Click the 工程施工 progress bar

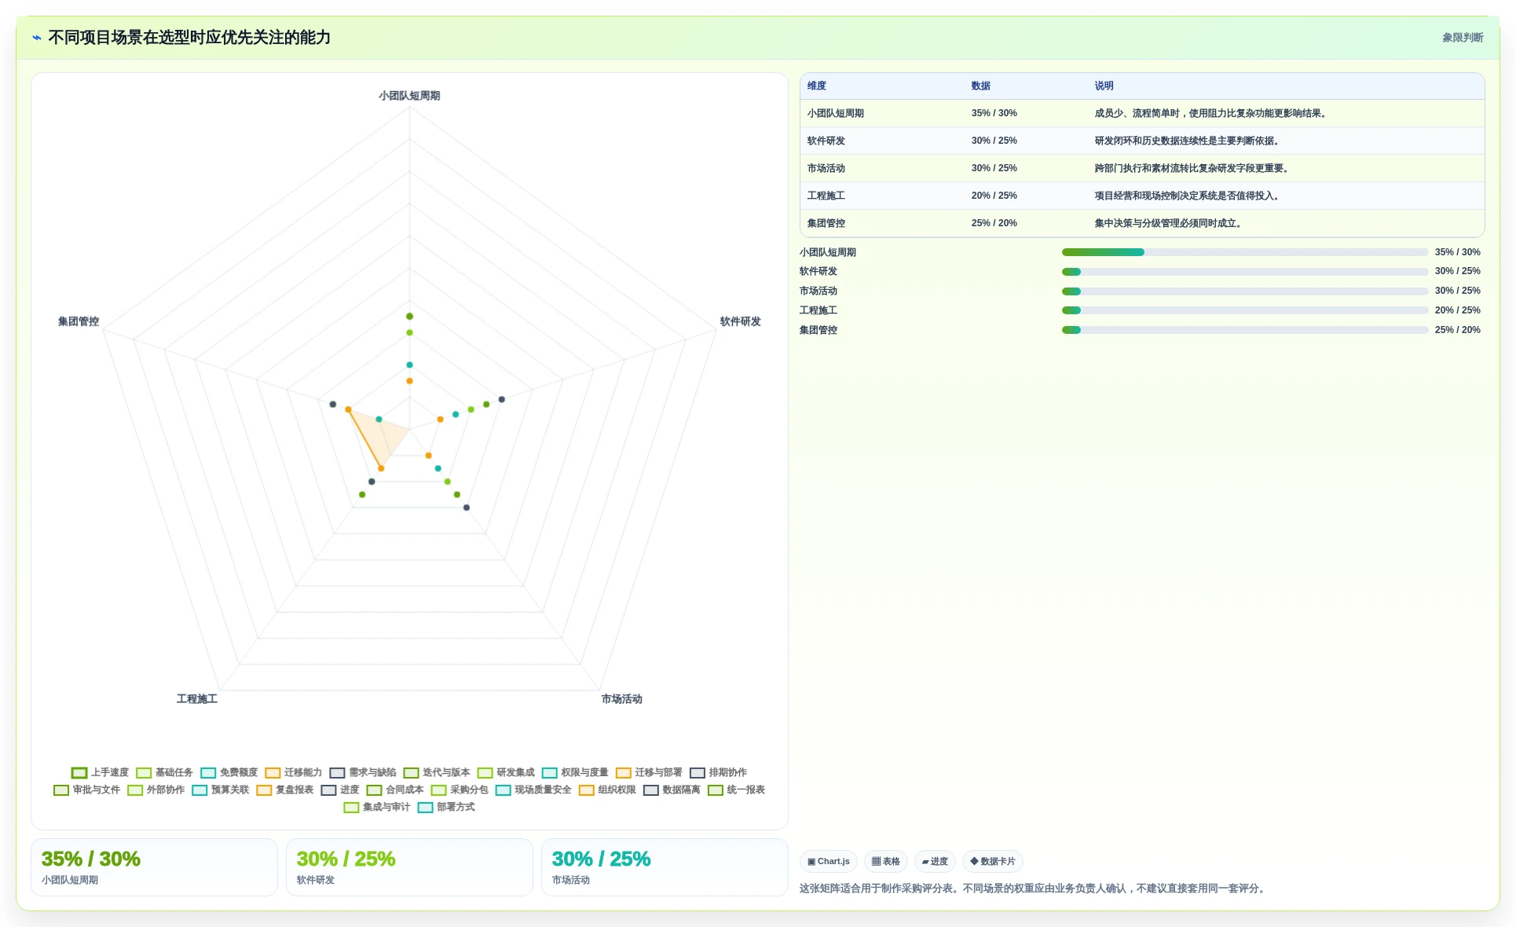[x=1245, y=311]
